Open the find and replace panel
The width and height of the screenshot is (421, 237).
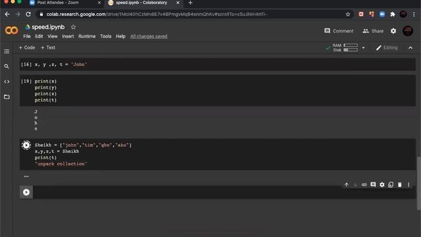pos(7,66)
